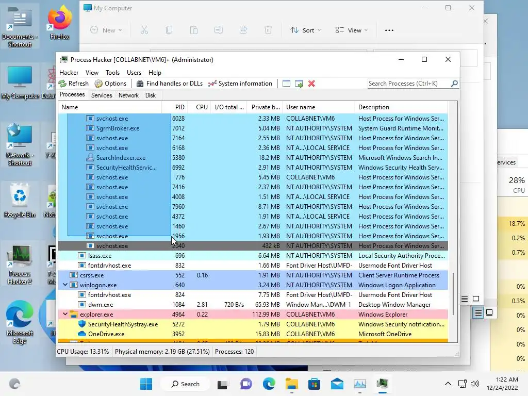Click Physical memory status bar entry
This screenshot has height=396, width=528.
point(162,352)
